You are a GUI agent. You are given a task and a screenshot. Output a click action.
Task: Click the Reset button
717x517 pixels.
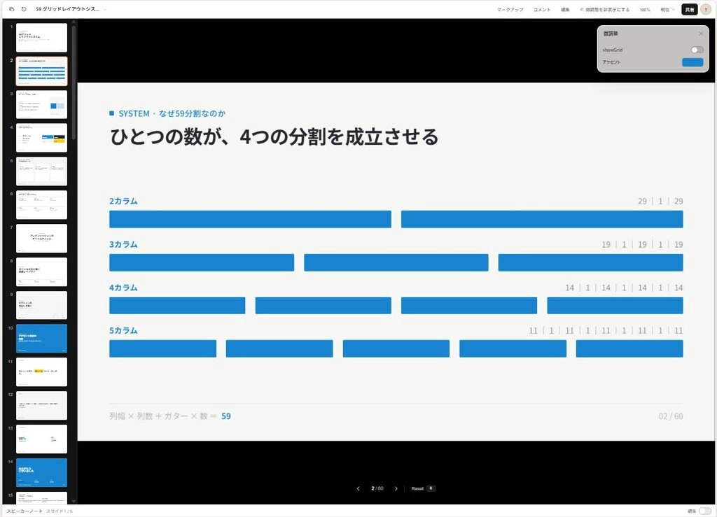(x=417, y=489)
